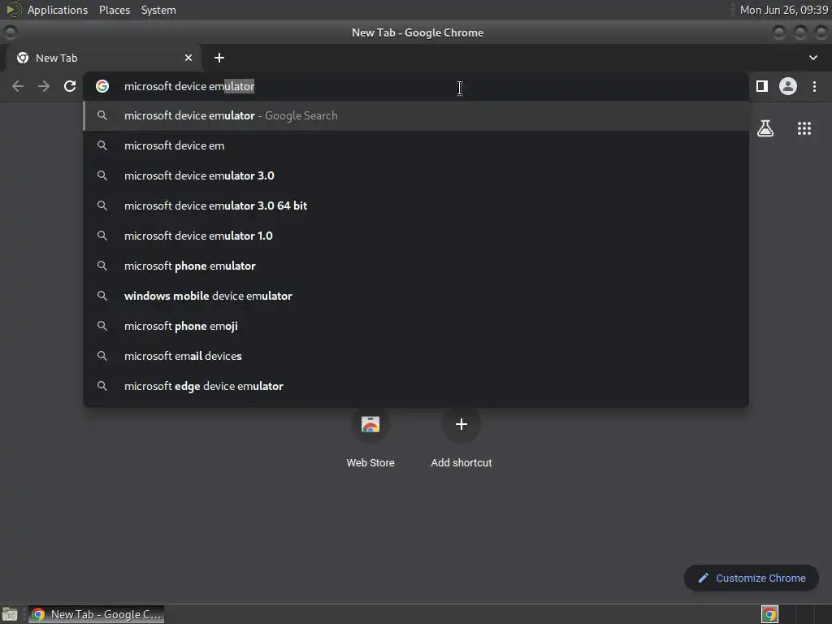Select 'microsoft device emulator - Google Search' suggestion

coord(416,115)
